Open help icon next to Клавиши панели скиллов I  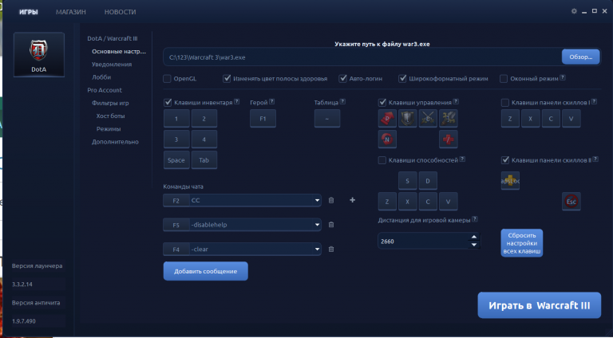click(594, 101)
